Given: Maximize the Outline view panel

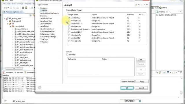Looking at the screenshot, I should click(181, 12).
